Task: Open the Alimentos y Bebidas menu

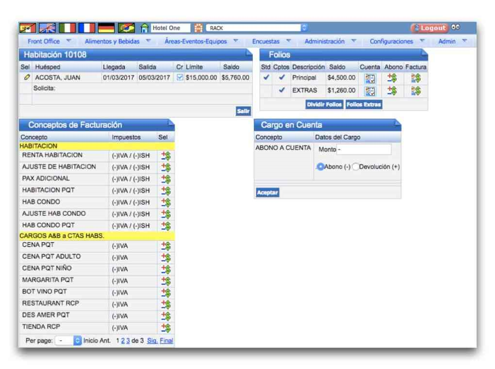Action: click(x=117, y=41)
